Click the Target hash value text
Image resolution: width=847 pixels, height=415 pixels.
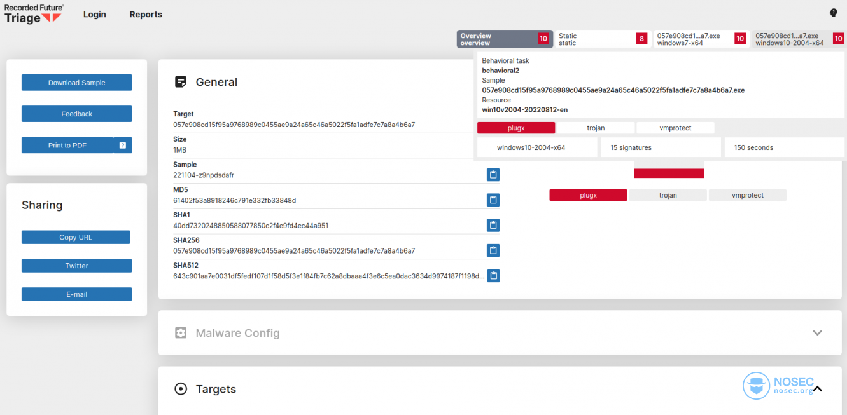294,125
